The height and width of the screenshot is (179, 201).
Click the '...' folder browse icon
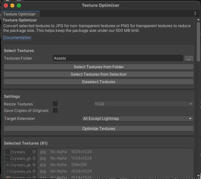click(x=189, y=58)
